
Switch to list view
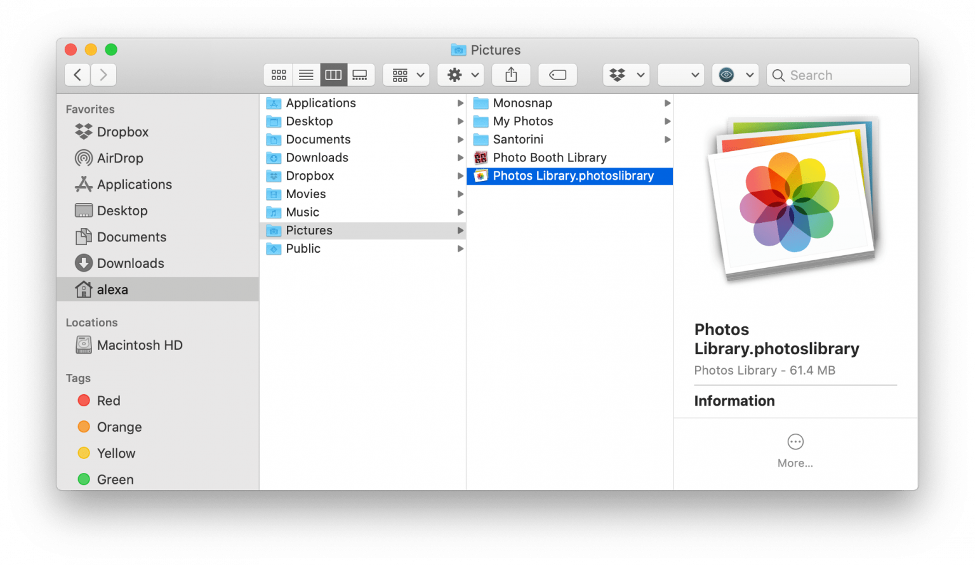pyautogui.click(x=306, y=74)
